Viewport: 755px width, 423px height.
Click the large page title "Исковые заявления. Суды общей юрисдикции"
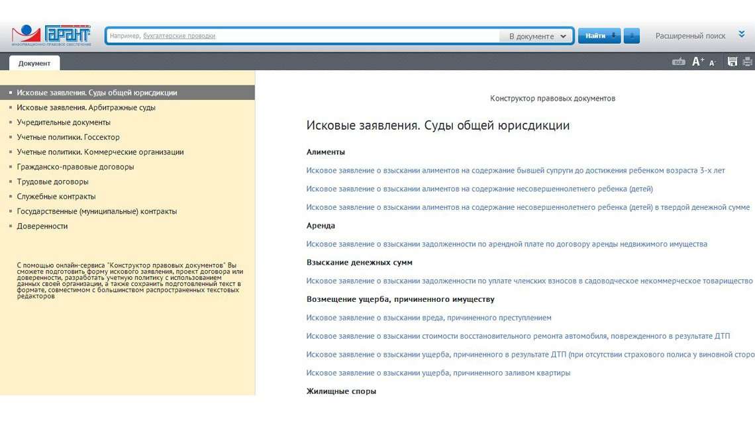point(438,126)
